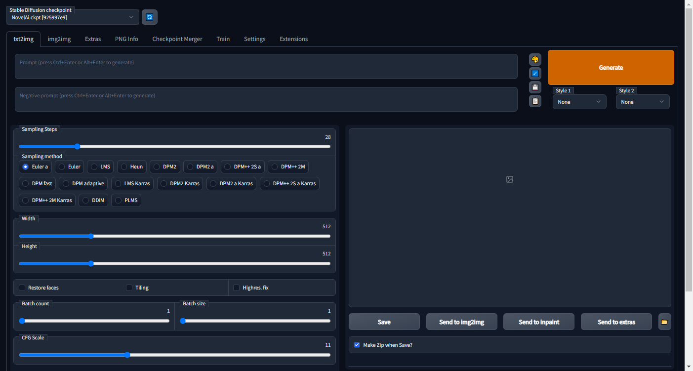The height and width of the screenshot is (371, 693).
Task: Choose DPM2 Karras sampler
Action: 180,183
